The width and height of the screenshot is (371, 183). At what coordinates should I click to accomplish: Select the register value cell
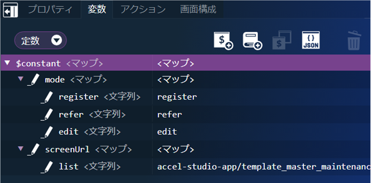[x=177, y=97]
